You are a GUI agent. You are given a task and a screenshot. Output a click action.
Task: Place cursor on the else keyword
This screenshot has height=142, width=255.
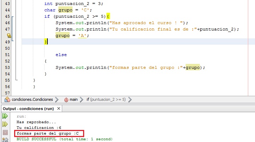pos(61,55)
